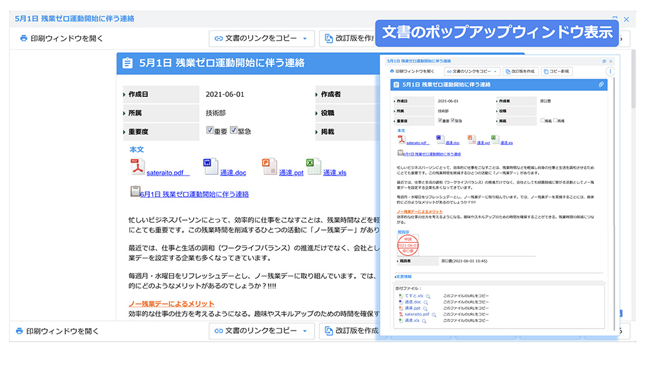
Task: Open the 6月1日 document link in the popup
Action: click(432, 154)
